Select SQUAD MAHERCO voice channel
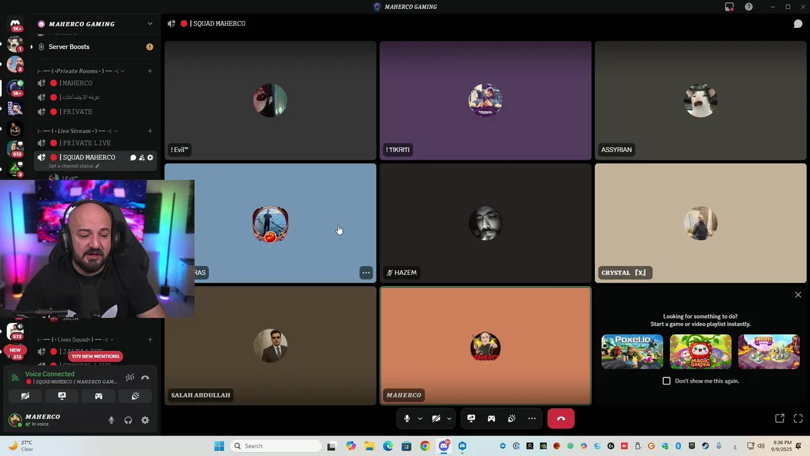The width and height of the screenshot is (810, 456). coord(87,158)
